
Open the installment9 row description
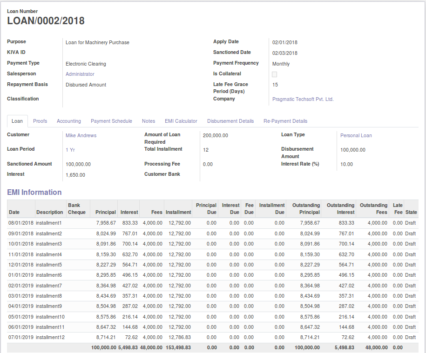[x=48, y=306]
